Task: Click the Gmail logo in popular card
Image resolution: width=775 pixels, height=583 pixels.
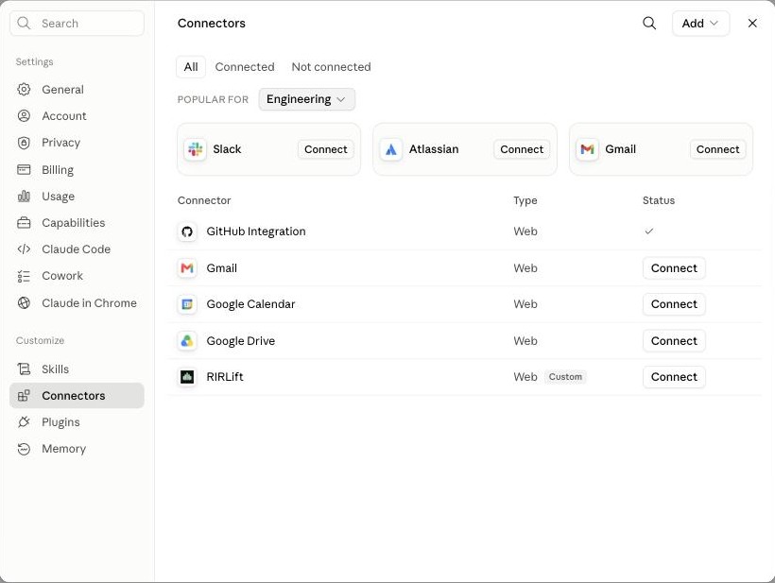Action: pos(587,149)
